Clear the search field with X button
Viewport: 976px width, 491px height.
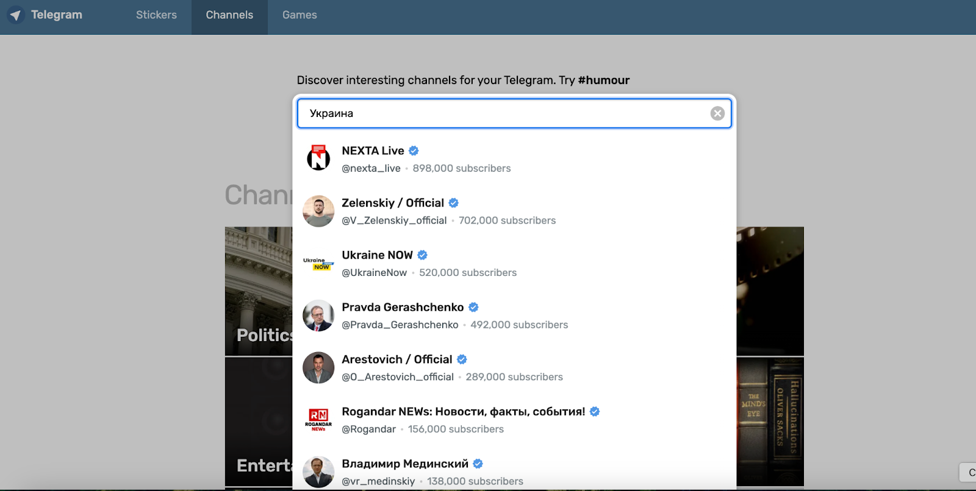(717, 113)
